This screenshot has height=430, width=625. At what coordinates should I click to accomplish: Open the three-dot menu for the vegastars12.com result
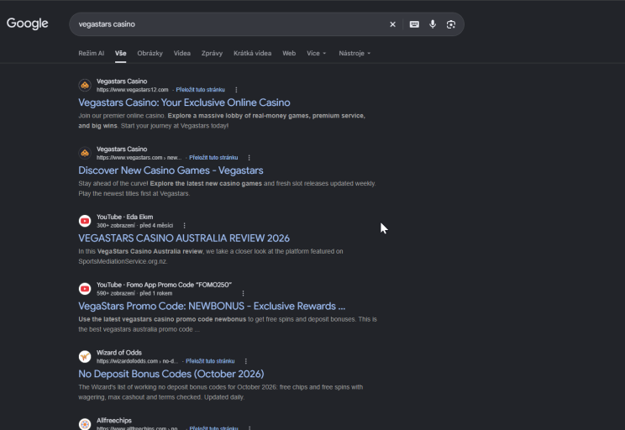tap(236, 90)
